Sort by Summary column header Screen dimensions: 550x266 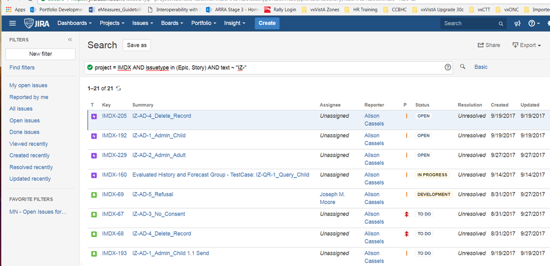click(143, 105)
